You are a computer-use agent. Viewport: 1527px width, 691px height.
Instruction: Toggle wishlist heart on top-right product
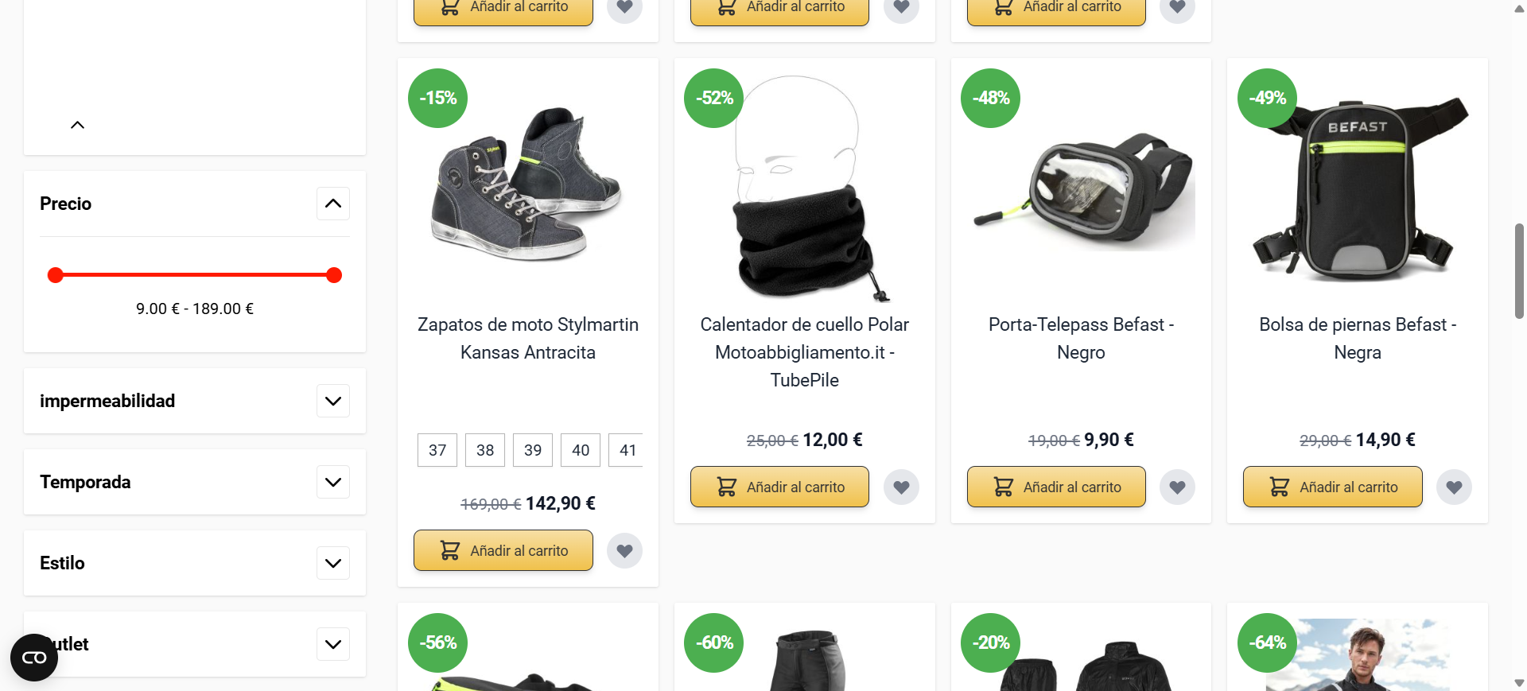click(1177, 7)
